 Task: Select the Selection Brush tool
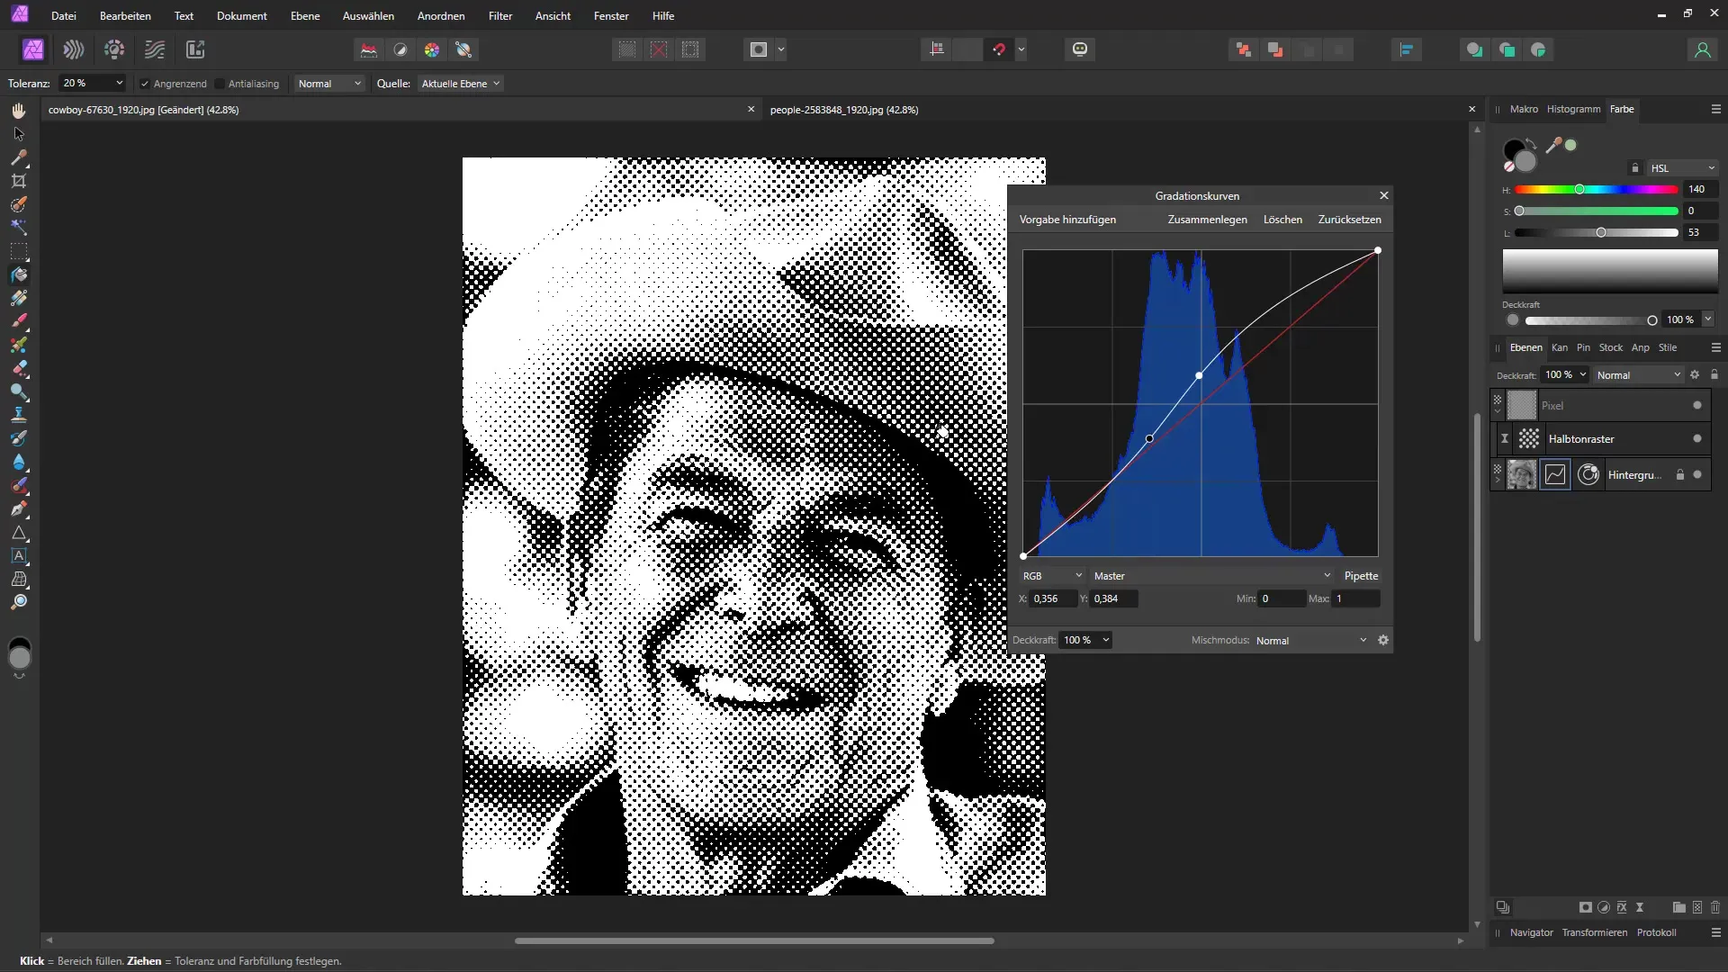(x=19, y=204)
